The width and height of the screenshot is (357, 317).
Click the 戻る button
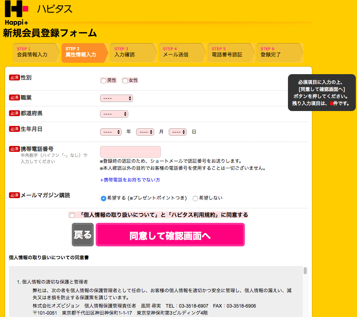coord(83,235)
